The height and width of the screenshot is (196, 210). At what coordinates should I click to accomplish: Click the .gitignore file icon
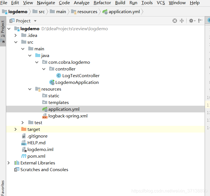(24, 136)
